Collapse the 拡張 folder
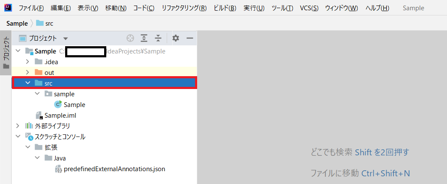447x184 pixels. (x=28, y=147)
